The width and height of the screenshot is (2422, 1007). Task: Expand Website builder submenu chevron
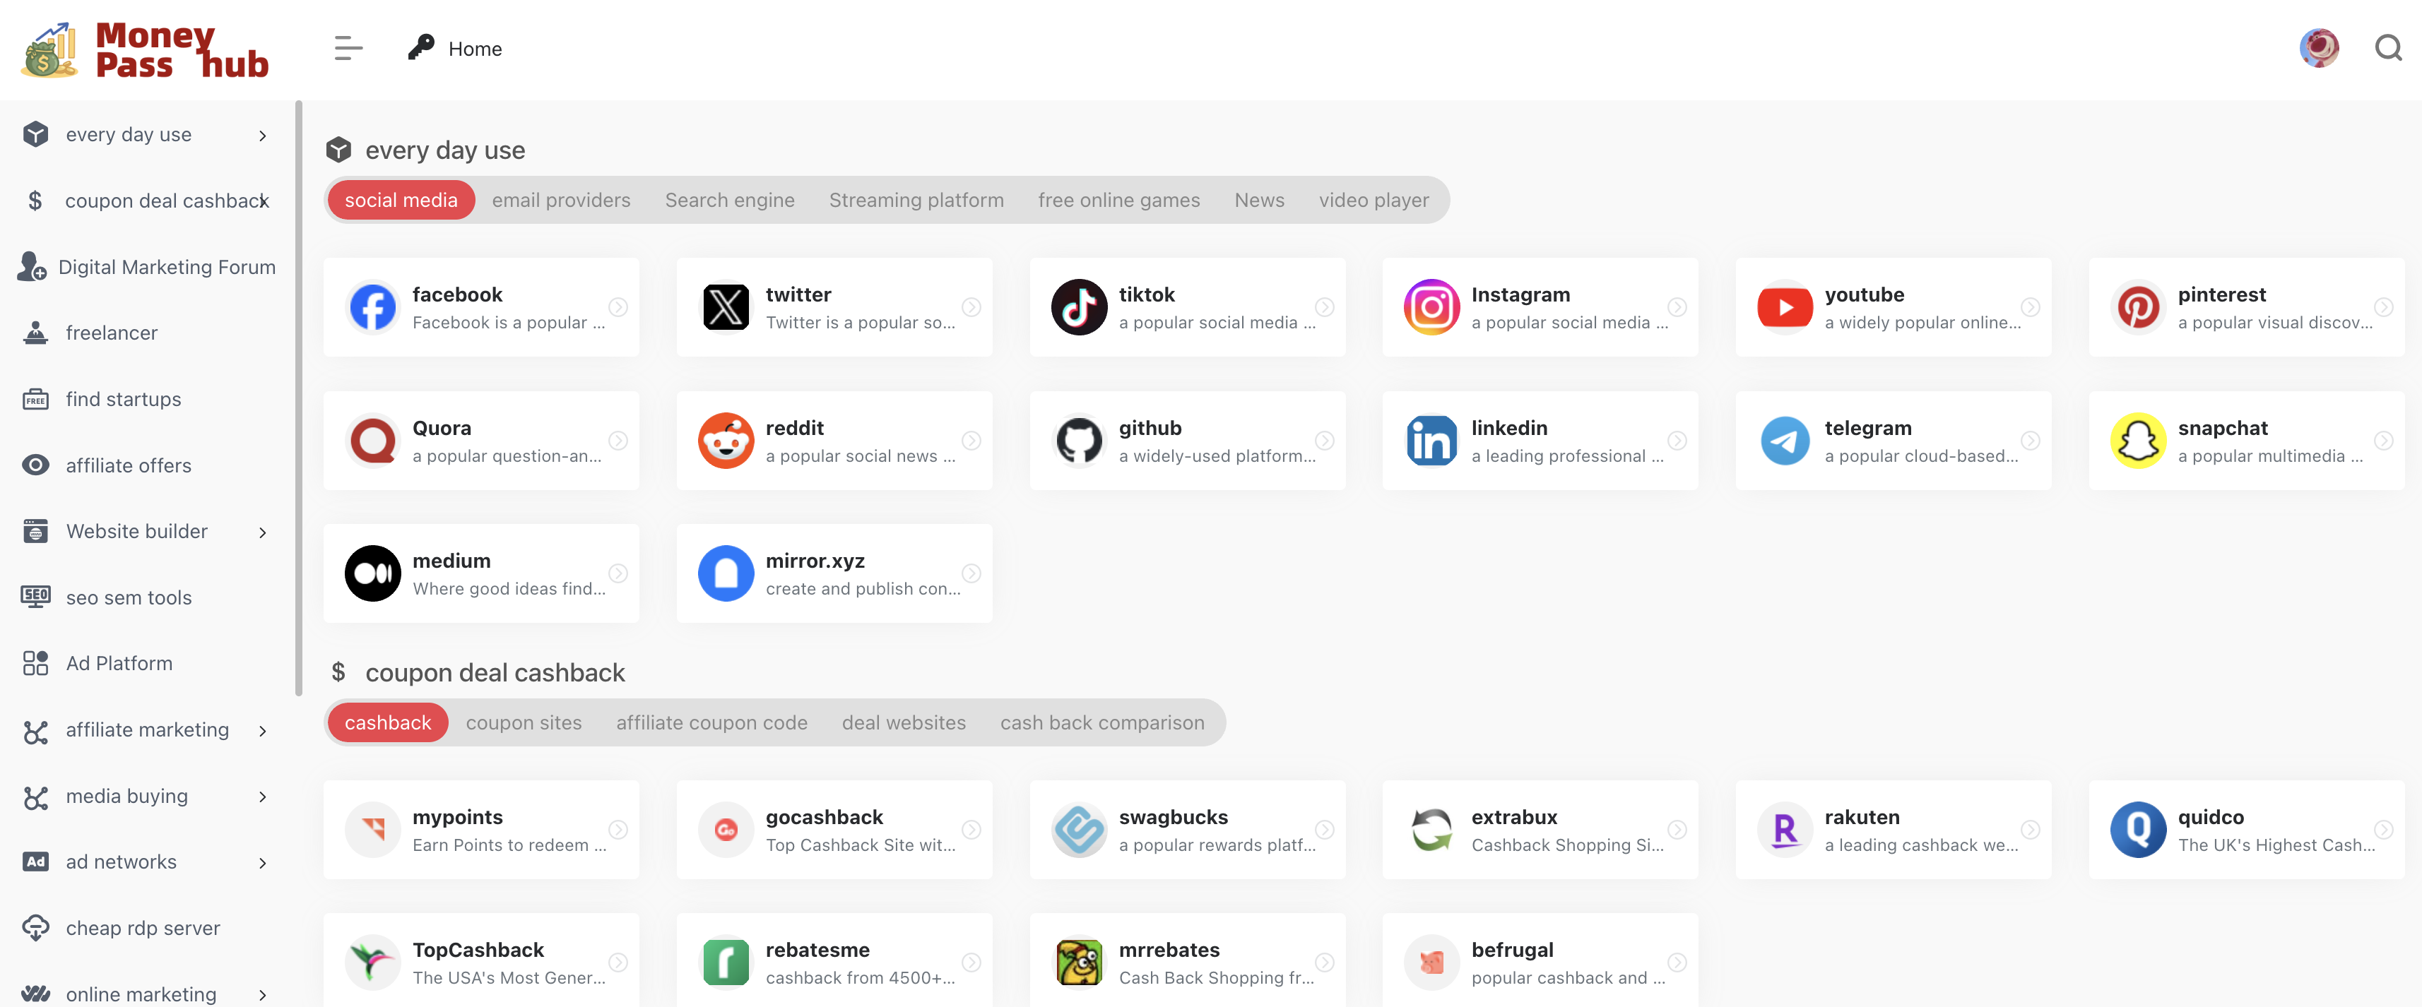click(x=262, y=532)
